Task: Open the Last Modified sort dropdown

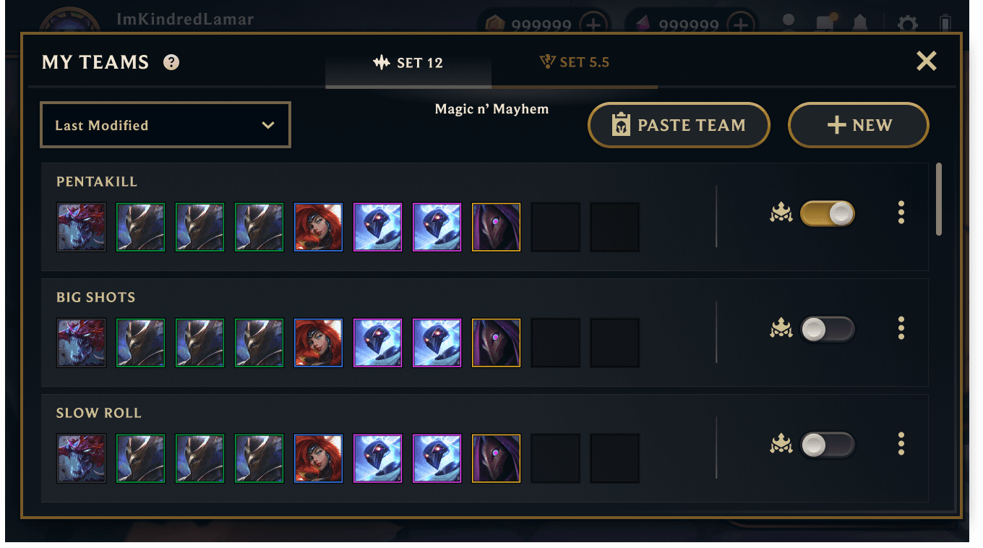Action: (166, 125)
